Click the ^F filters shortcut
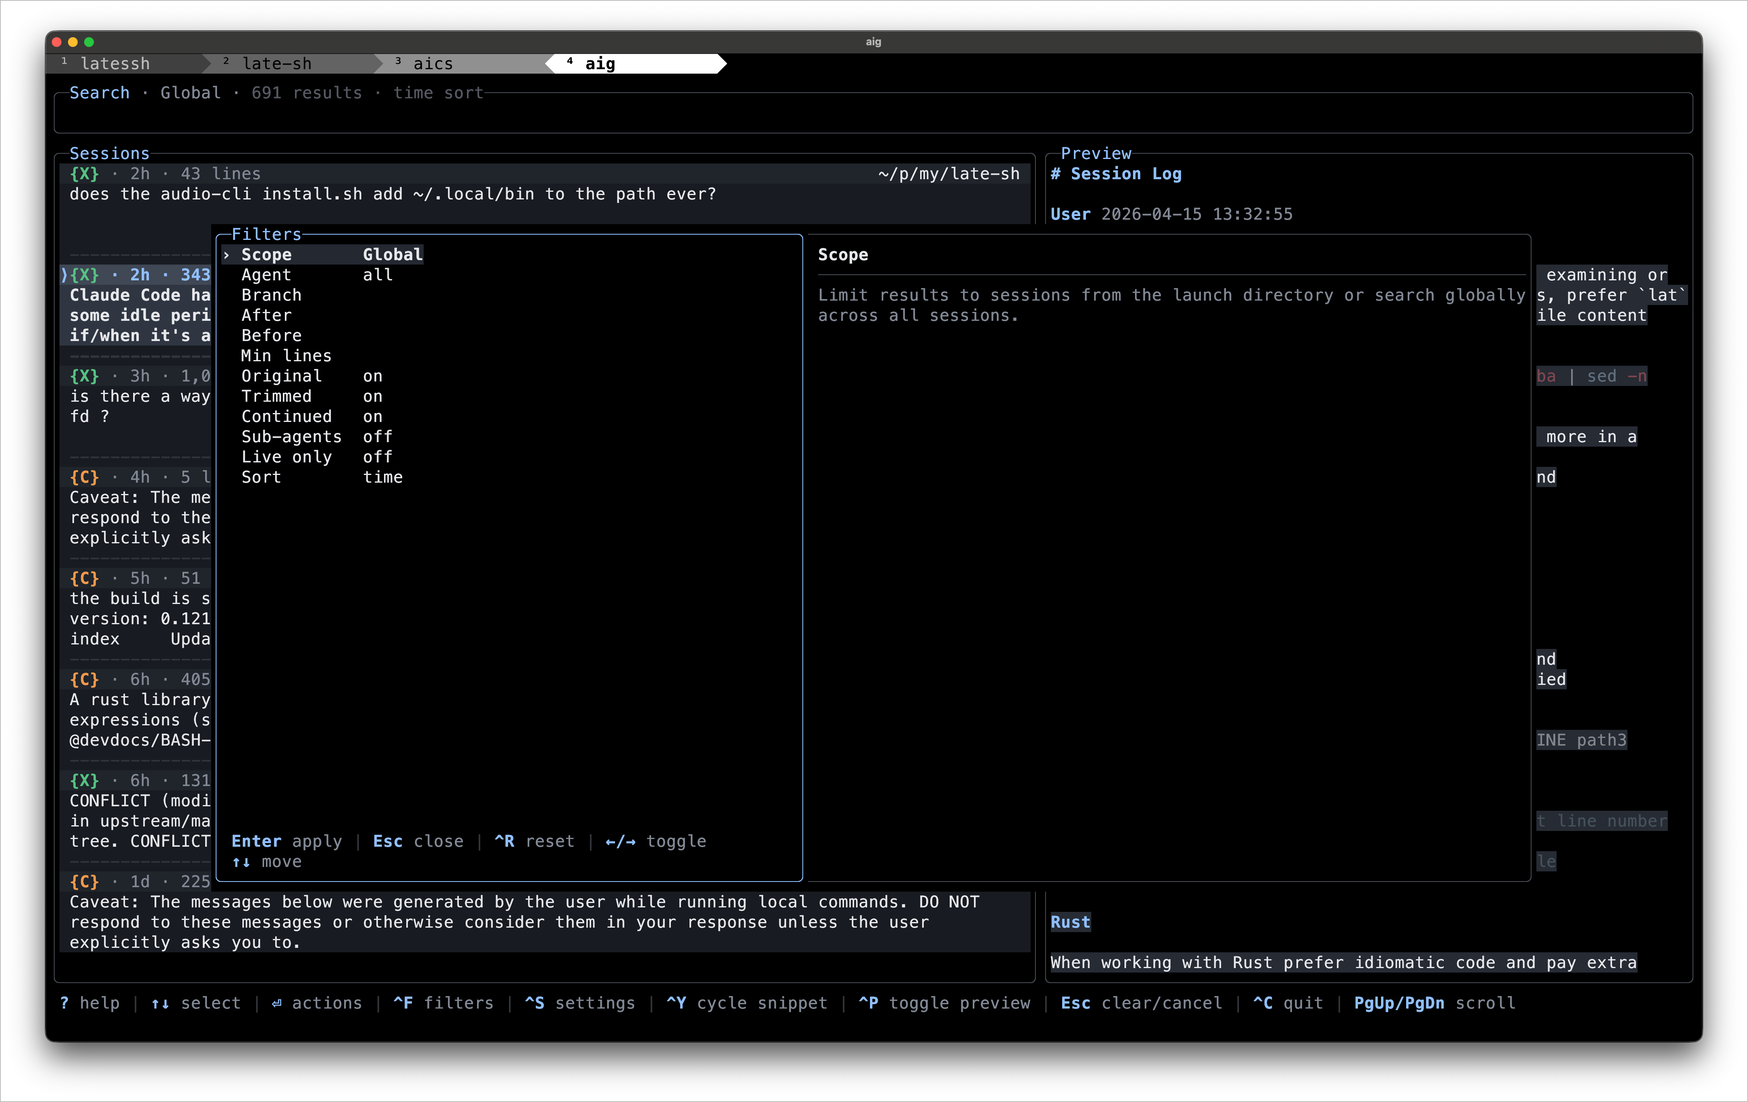The image size is (1748, 1102). pyautogui.click(x=443, y=1003)
